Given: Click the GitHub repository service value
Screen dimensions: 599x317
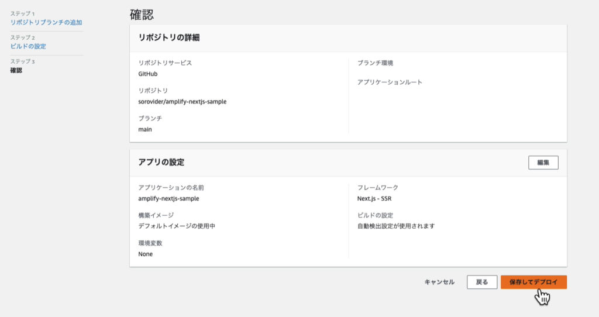Looking at the screenshot, I should coord(148,74).
